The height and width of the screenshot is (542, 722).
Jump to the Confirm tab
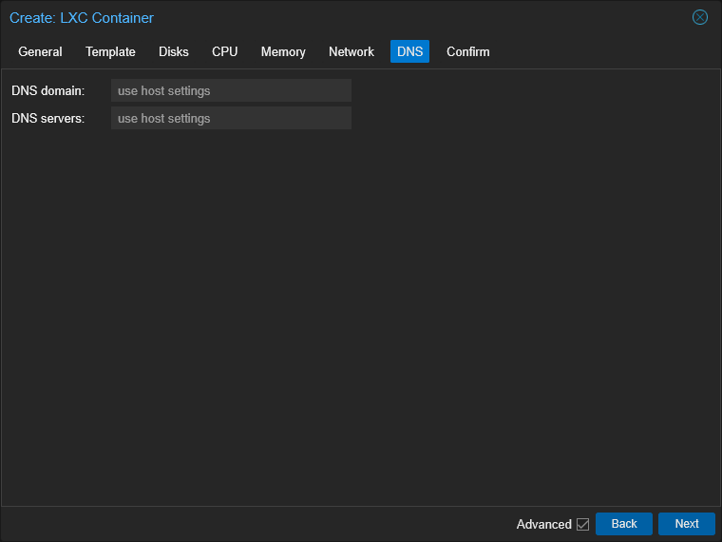pos(467,51)
